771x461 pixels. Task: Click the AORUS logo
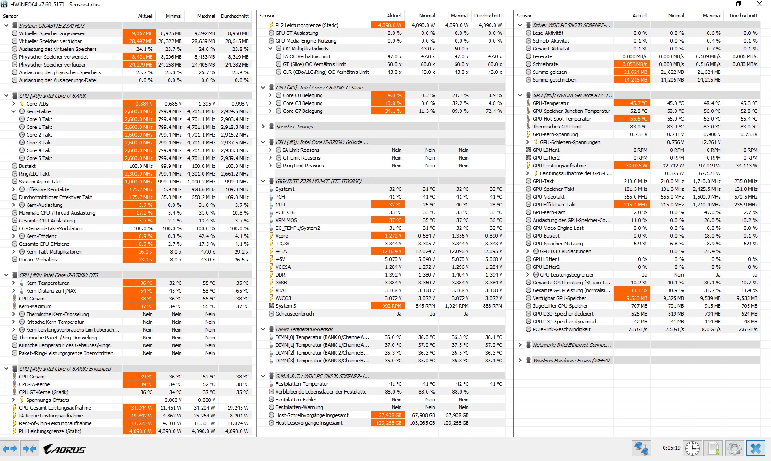pos(64,450)
